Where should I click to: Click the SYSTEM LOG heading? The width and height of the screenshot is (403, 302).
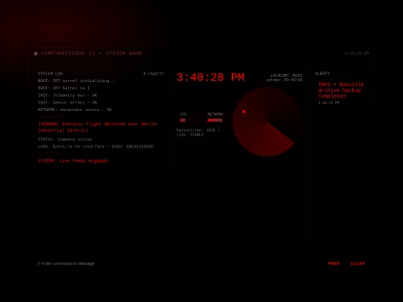pos(51,74)
